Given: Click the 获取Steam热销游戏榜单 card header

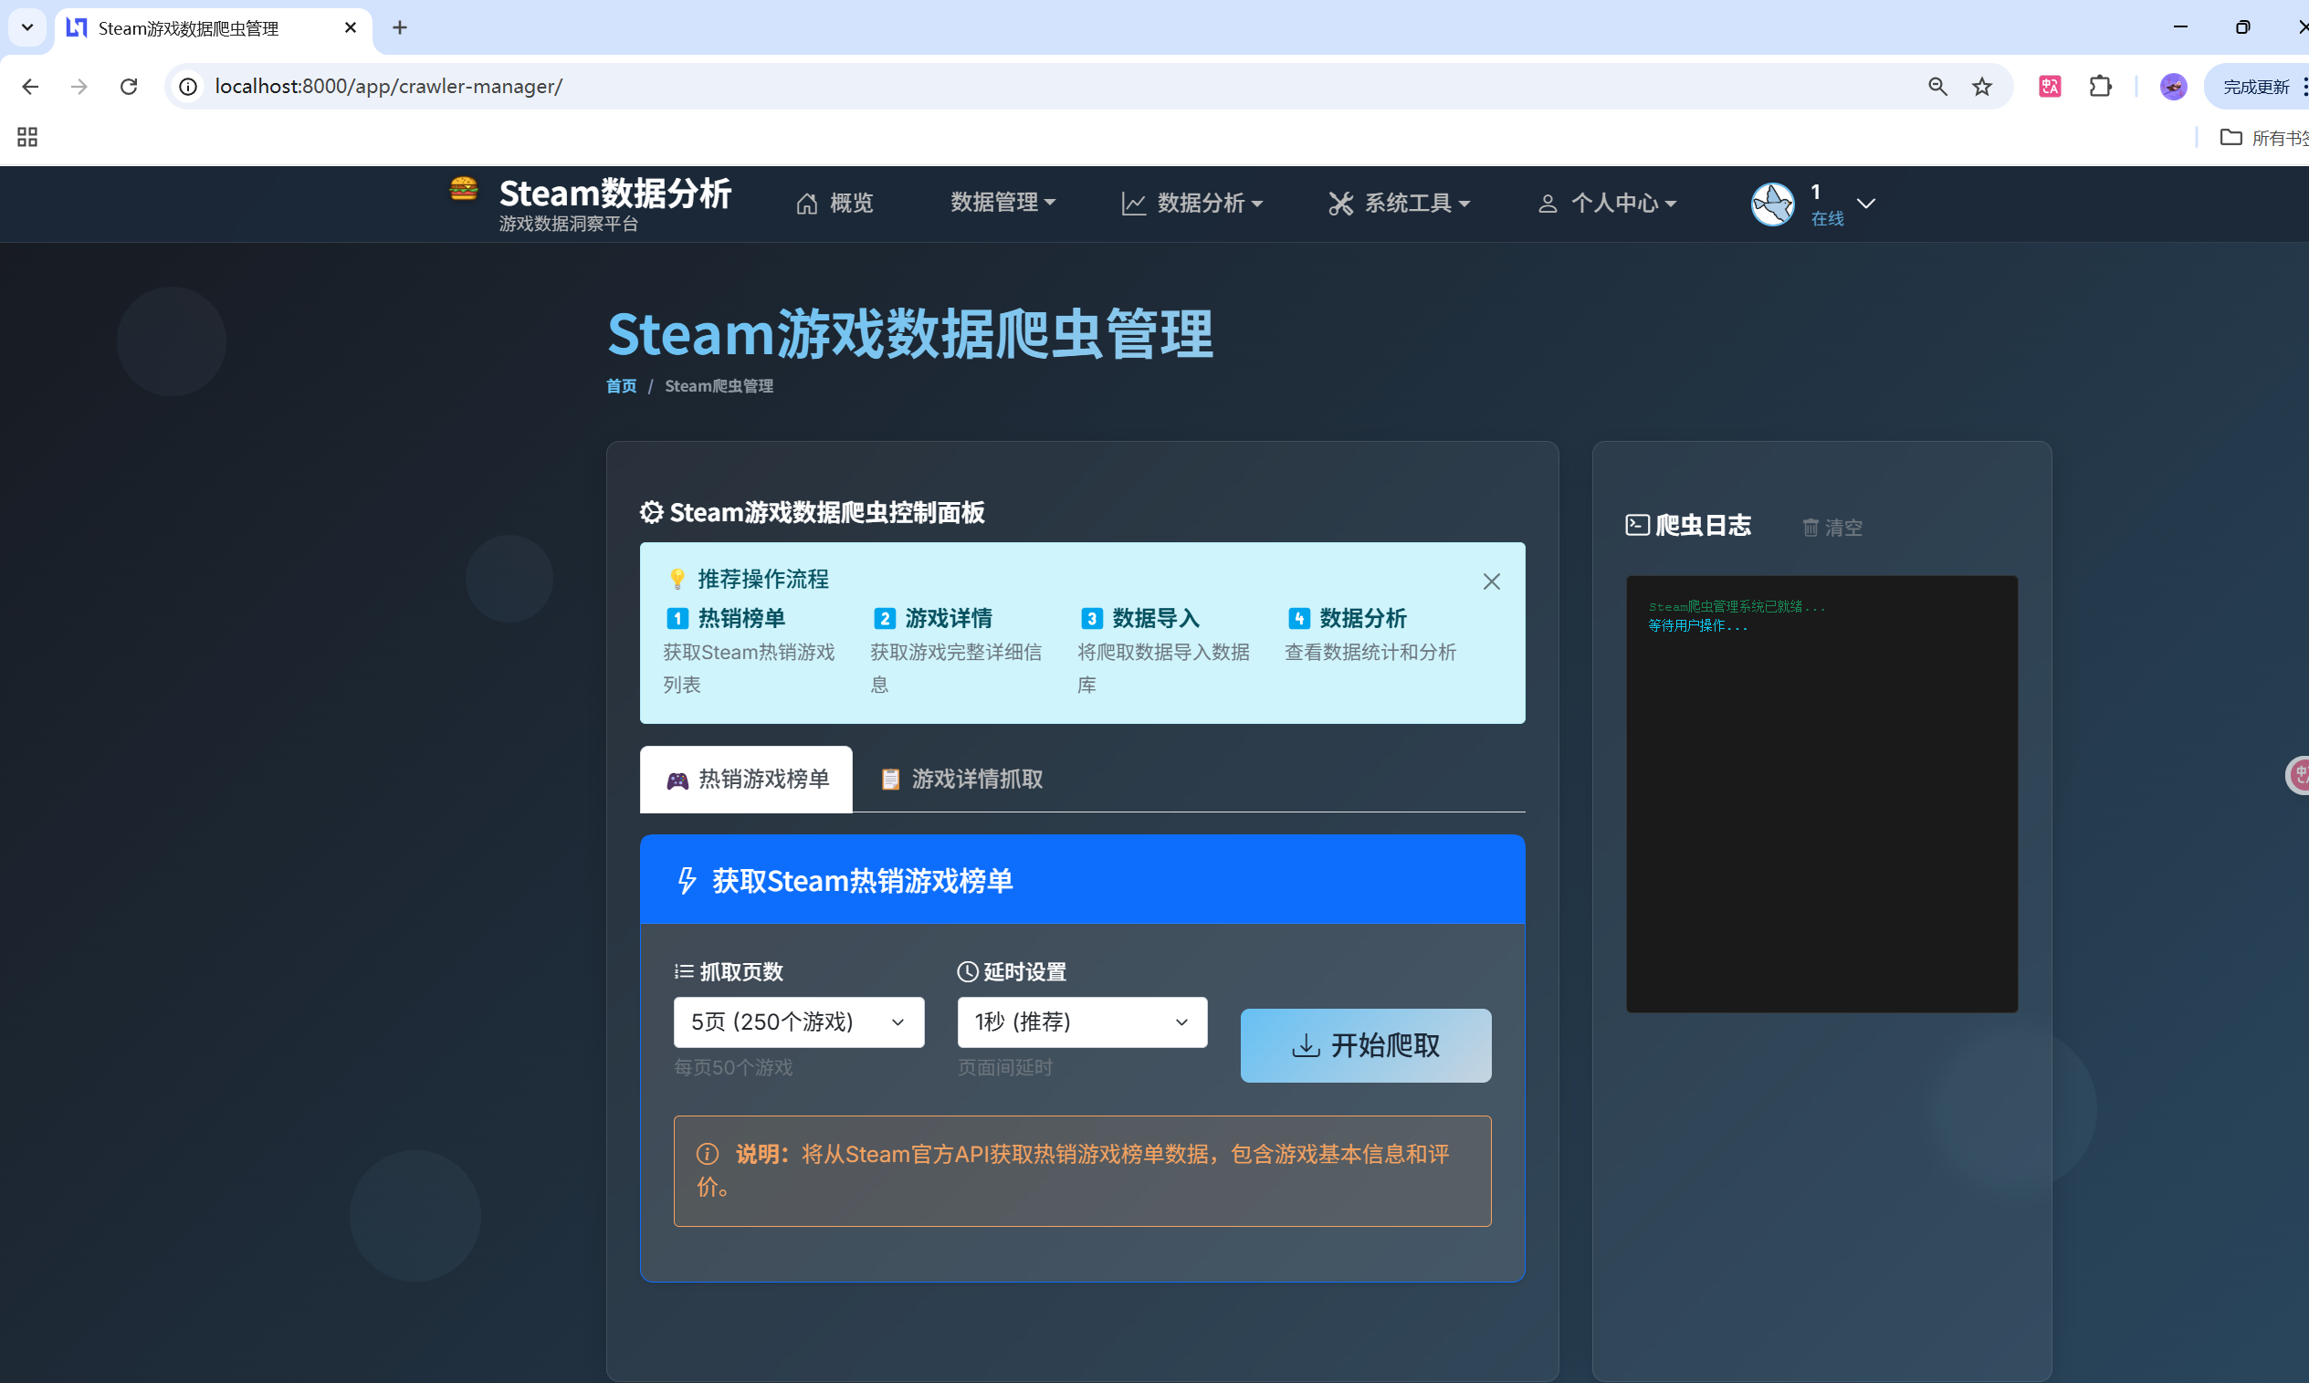Looking at the screenshot, I should coord(1082,880).
